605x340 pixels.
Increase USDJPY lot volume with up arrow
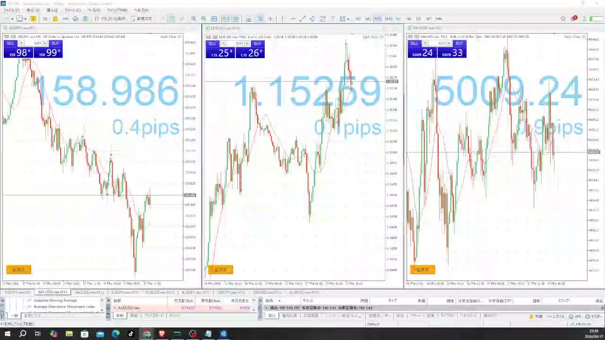[45, 43]
